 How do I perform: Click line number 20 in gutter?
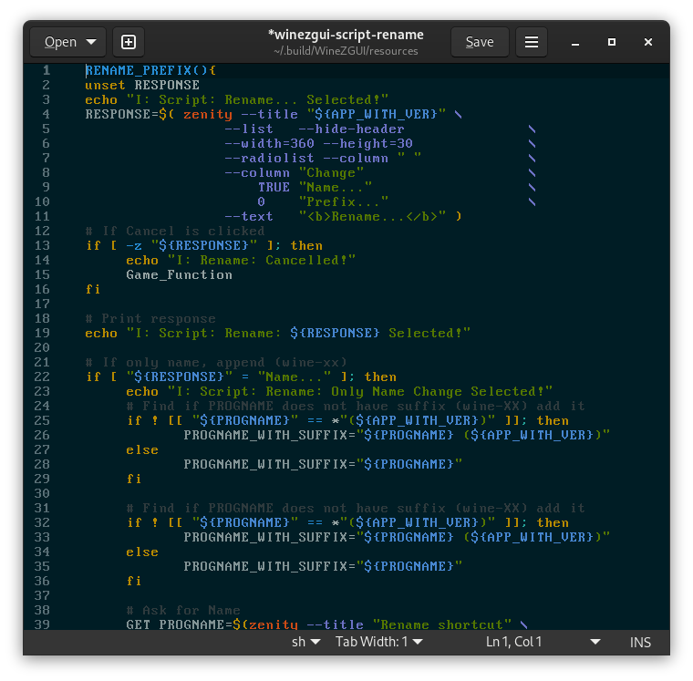tap(42, 347)
